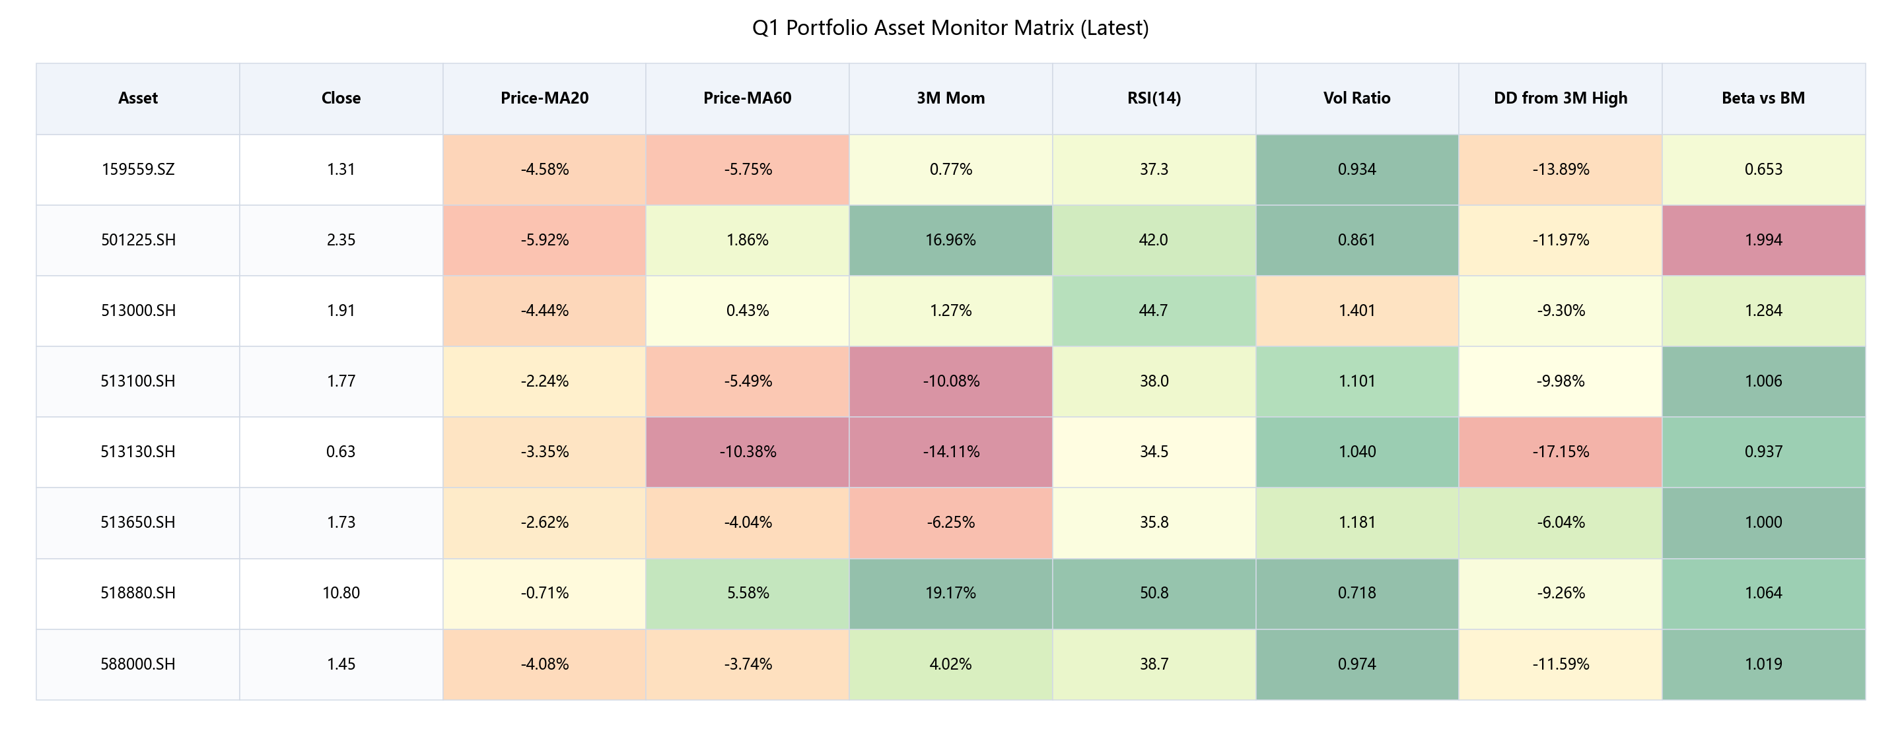Select the 518880.SH asset cell
The width and height of the screenshot is (1902, 731).
(x=138, y=592)
